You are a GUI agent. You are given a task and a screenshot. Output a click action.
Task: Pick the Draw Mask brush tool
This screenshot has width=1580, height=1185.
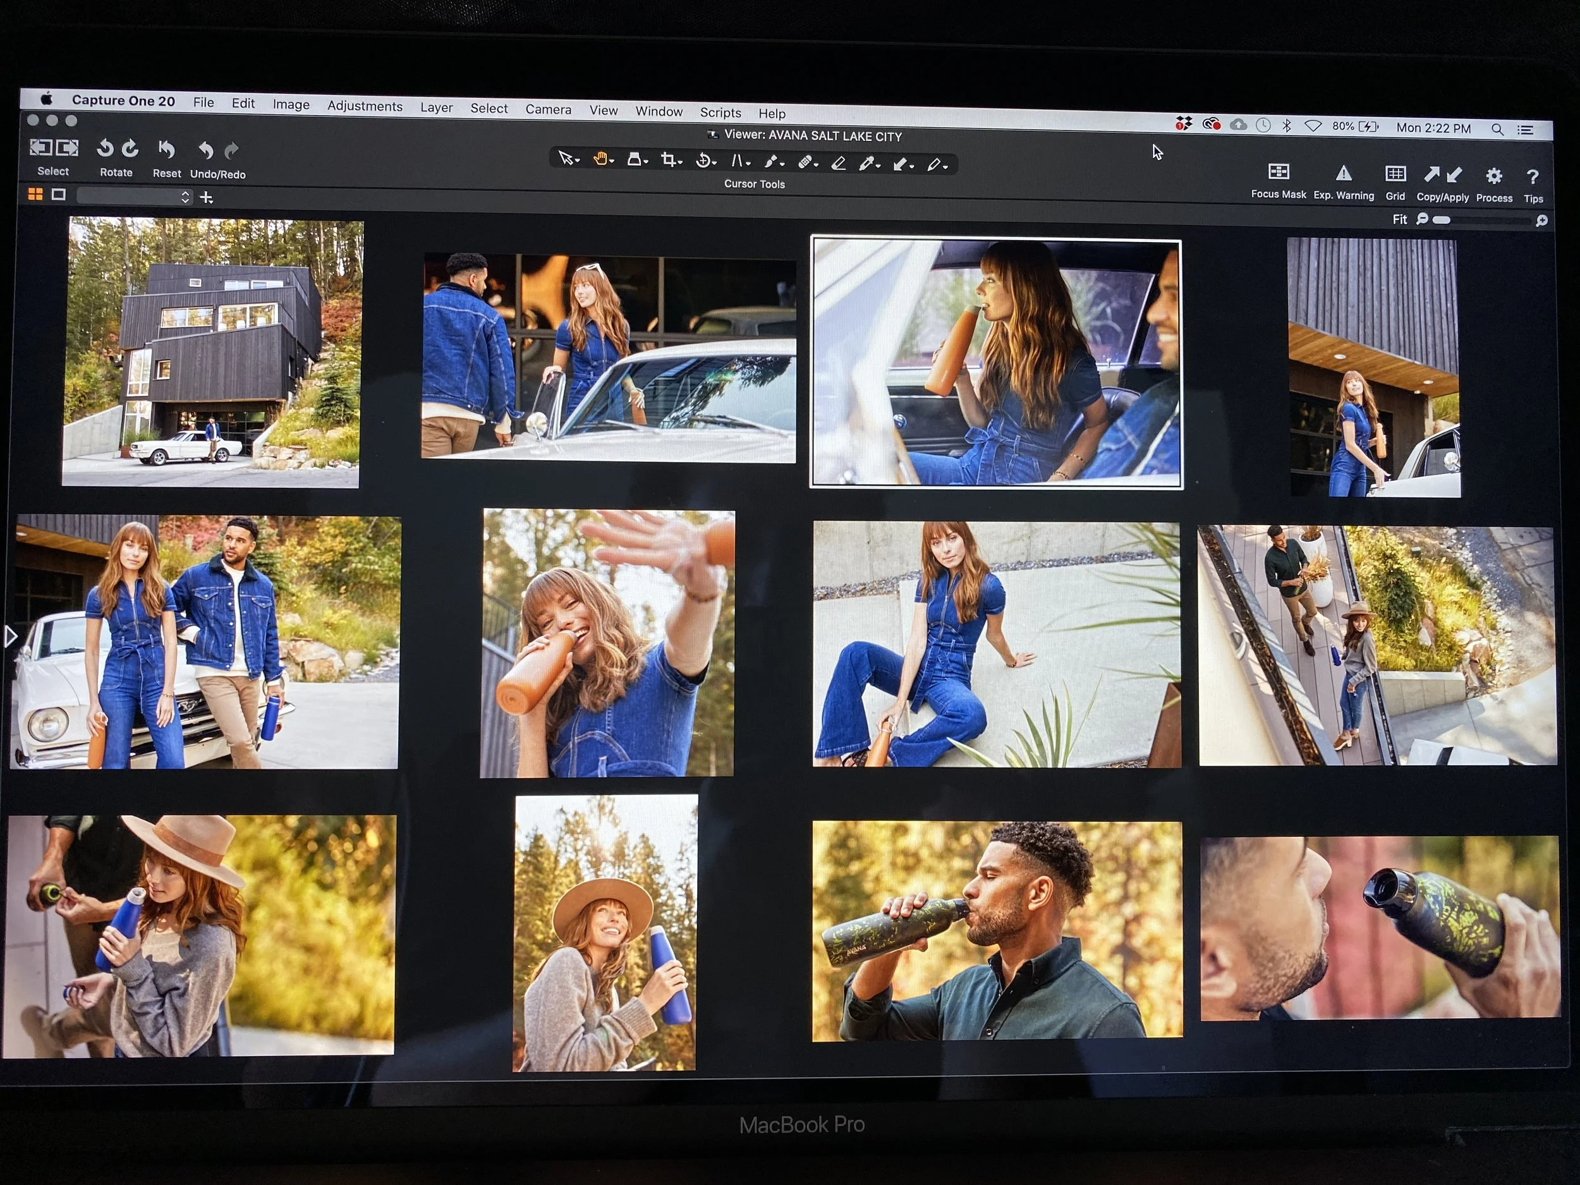[x=770, y=162]
